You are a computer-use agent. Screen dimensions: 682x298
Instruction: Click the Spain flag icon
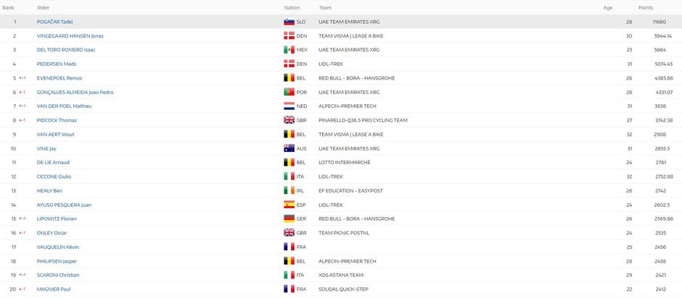click(x=289, y=205)
